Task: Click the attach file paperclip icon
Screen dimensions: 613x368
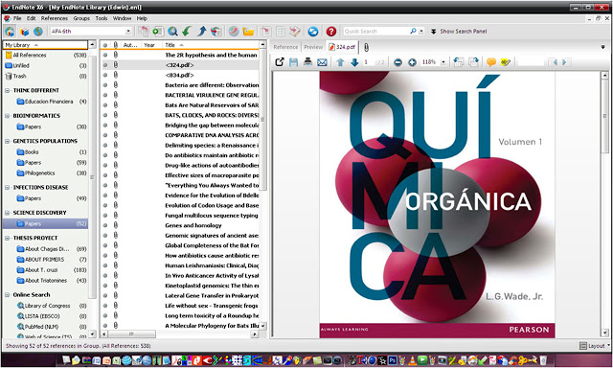Action: point(366,47)
